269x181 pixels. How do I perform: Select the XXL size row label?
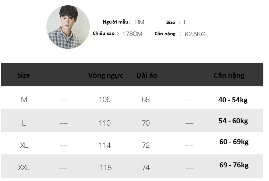(24, 168)
